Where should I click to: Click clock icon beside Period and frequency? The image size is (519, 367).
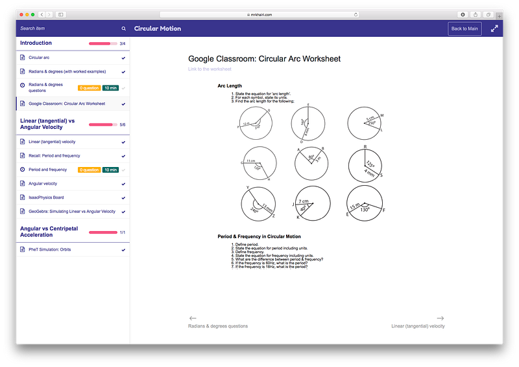(23, 170)
